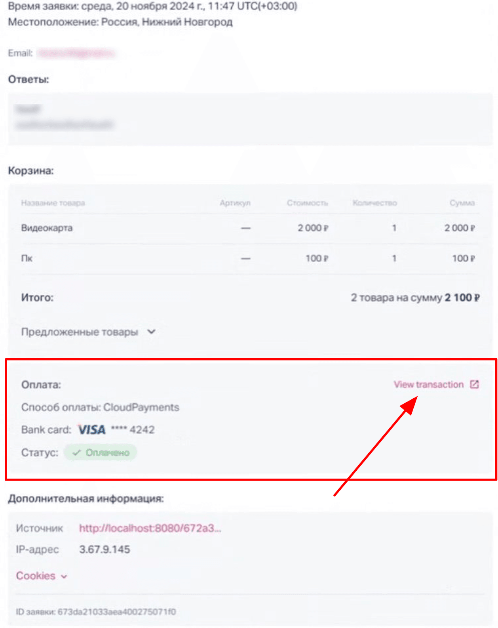Click the Количество column header
This screenshot has width=498, height=628.
pyautogui.click(x=374, y=203)
